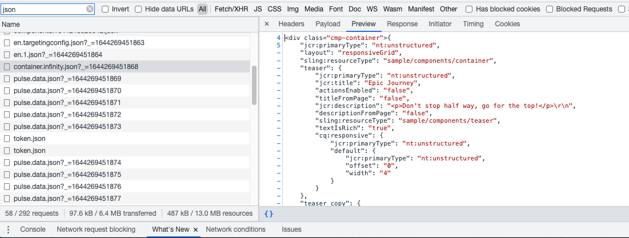Viewport: 629px width, 238px height.
Task: Open the Timing tab
Action: coord(473,24)
